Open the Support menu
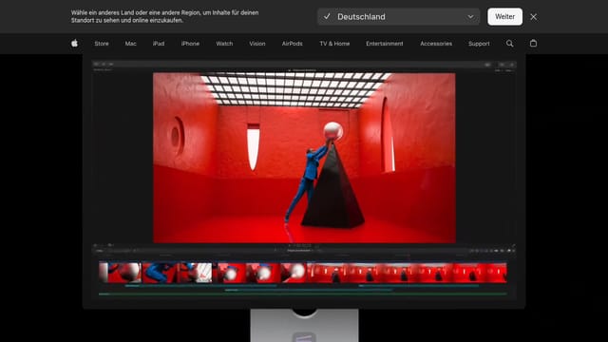 coord(479,44)
